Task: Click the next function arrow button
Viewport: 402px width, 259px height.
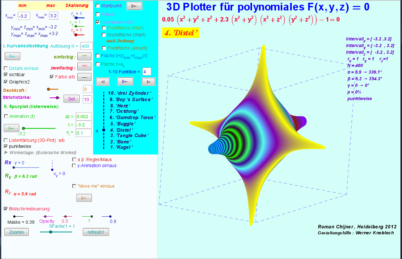Action: 148,82
